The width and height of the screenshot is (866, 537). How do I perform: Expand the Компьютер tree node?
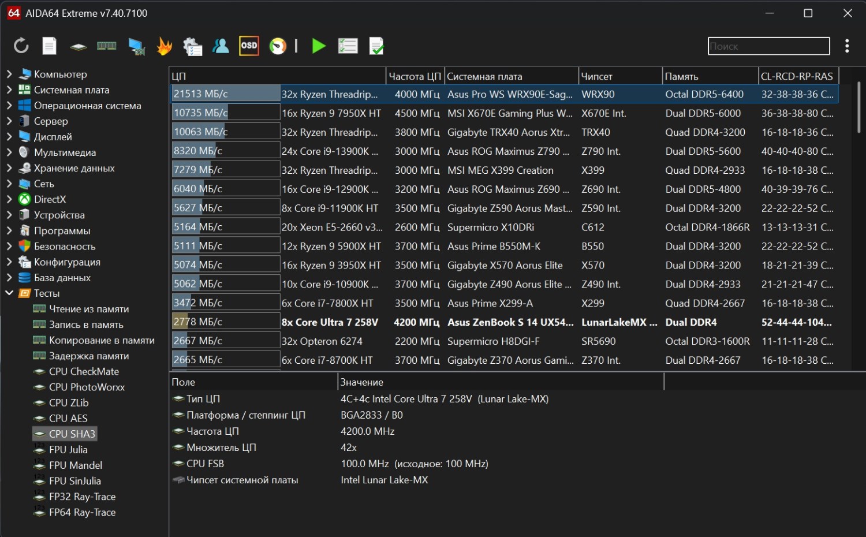[x=9, y=74]
